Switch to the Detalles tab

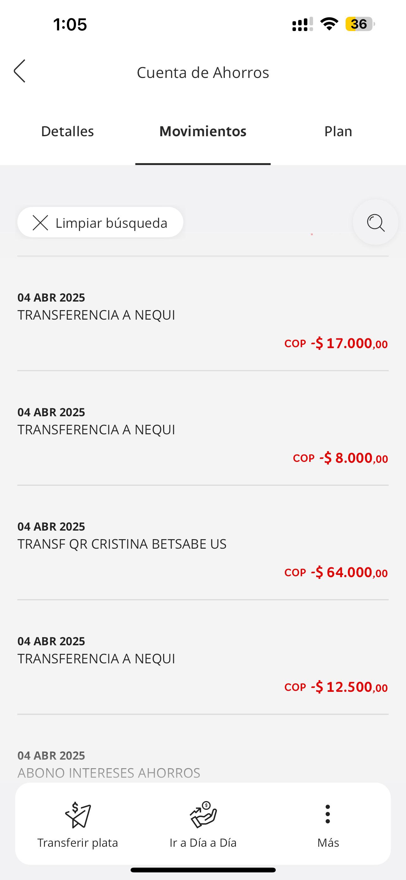[x=67, y=131]
